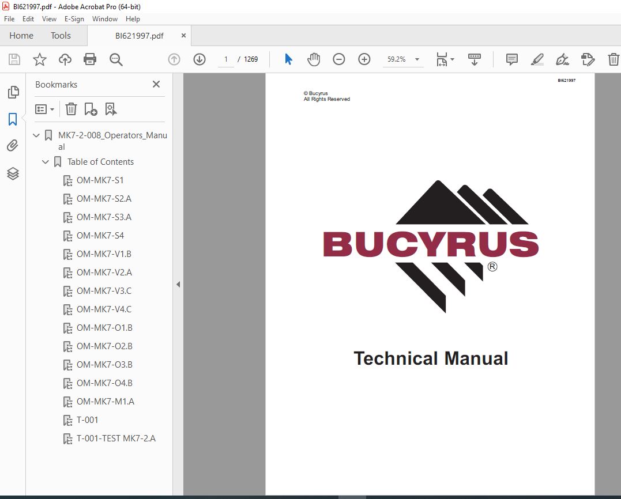The height and width of the screenshot is (499, 621).
Task: Go to next page arrow button
Action: point(200,59)
